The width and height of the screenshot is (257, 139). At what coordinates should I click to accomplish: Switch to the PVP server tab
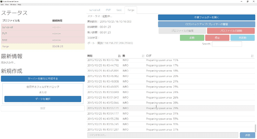tap(108, 10)
